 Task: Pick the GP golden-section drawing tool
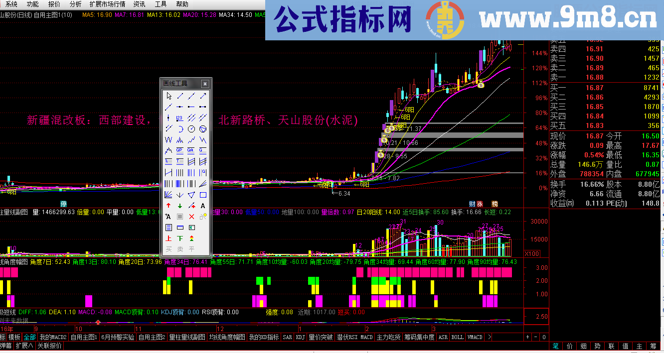[179, 150]
